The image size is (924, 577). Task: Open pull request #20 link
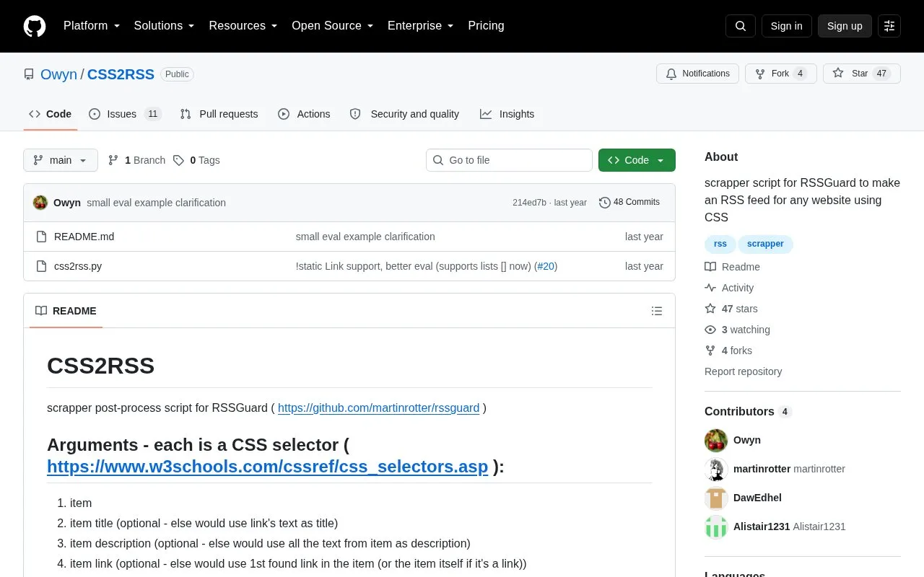click(x=546, y=266)
